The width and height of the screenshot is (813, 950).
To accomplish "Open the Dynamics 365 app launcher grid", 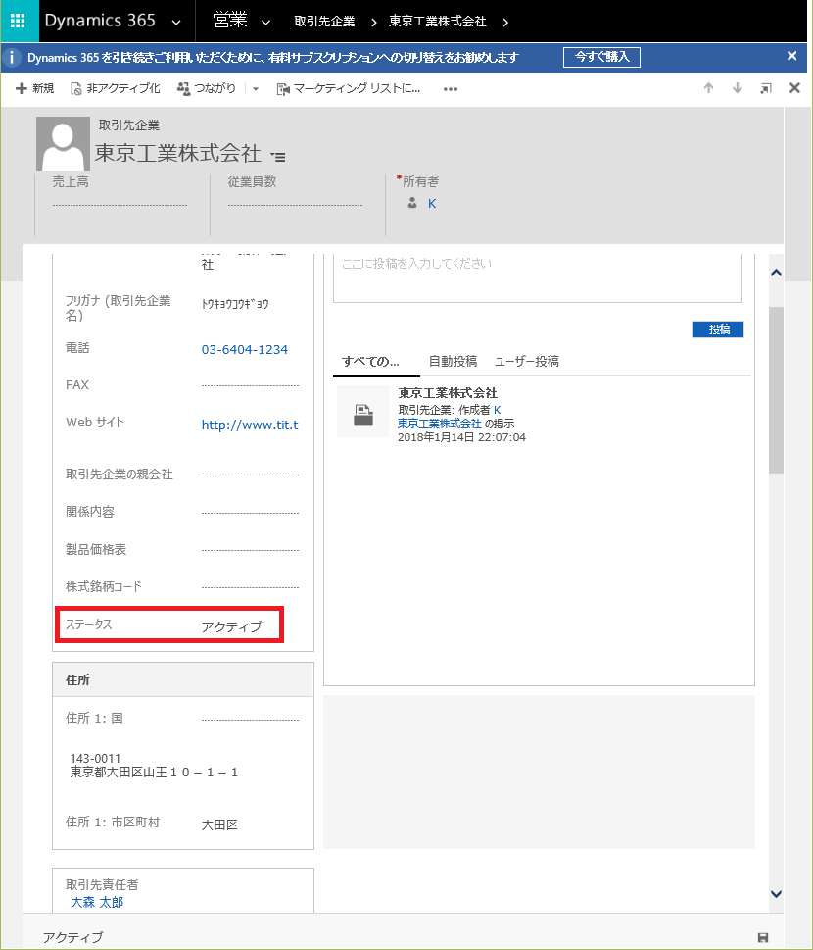I will (19, 21).
